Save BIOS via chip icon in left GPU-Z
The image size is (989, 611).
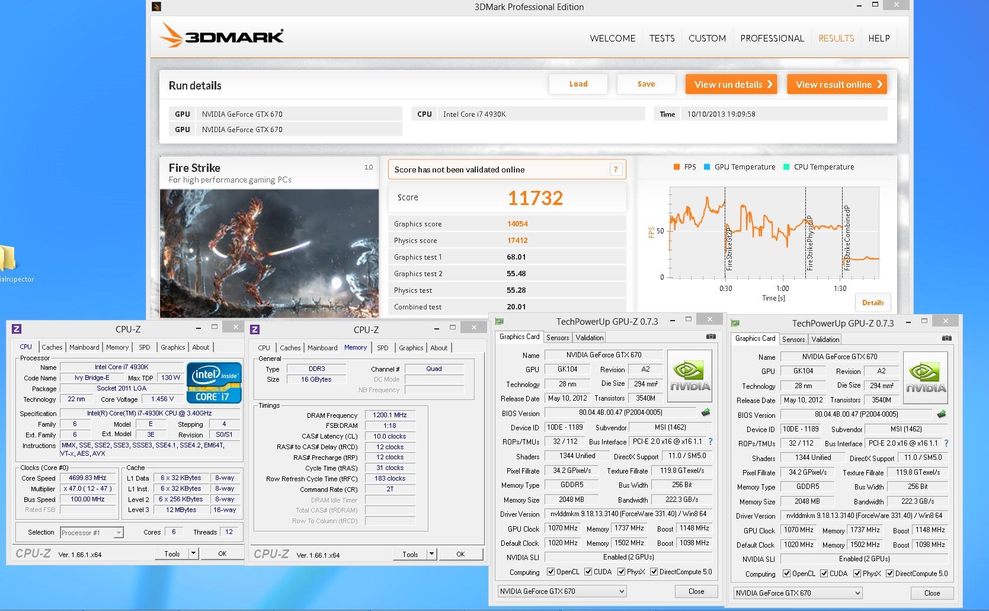pos(705,412)
